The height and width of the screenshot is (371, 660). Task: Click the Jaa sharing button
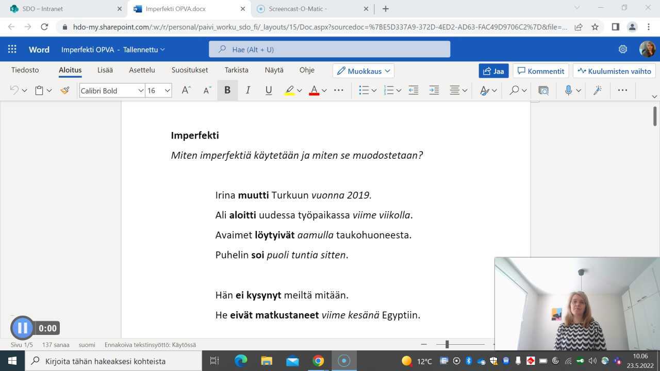493,71
